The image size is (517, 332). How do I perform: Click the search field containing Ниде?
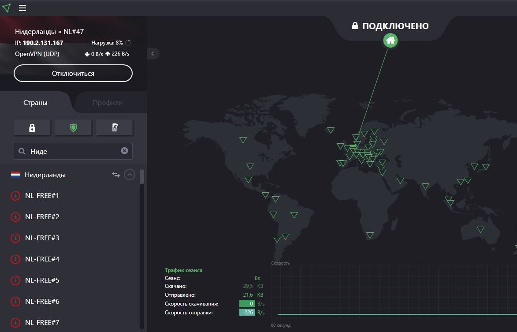click(x=73, y=151)
